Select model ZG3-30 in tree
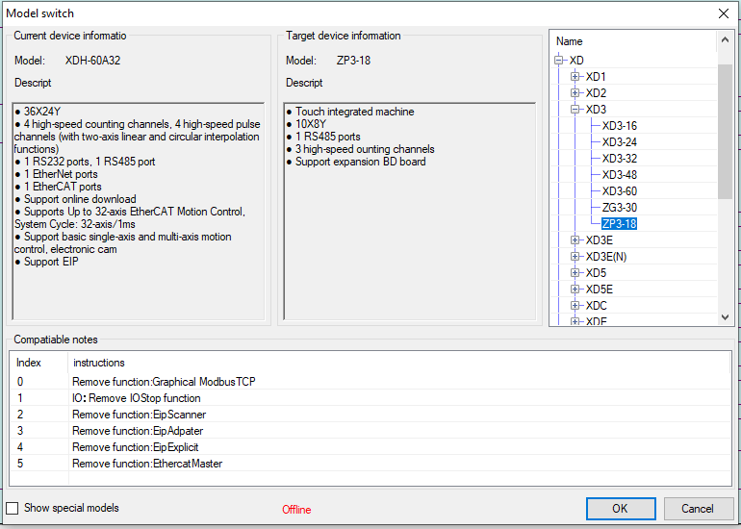This screenshot has width=741, height=529. click(619, 208)
